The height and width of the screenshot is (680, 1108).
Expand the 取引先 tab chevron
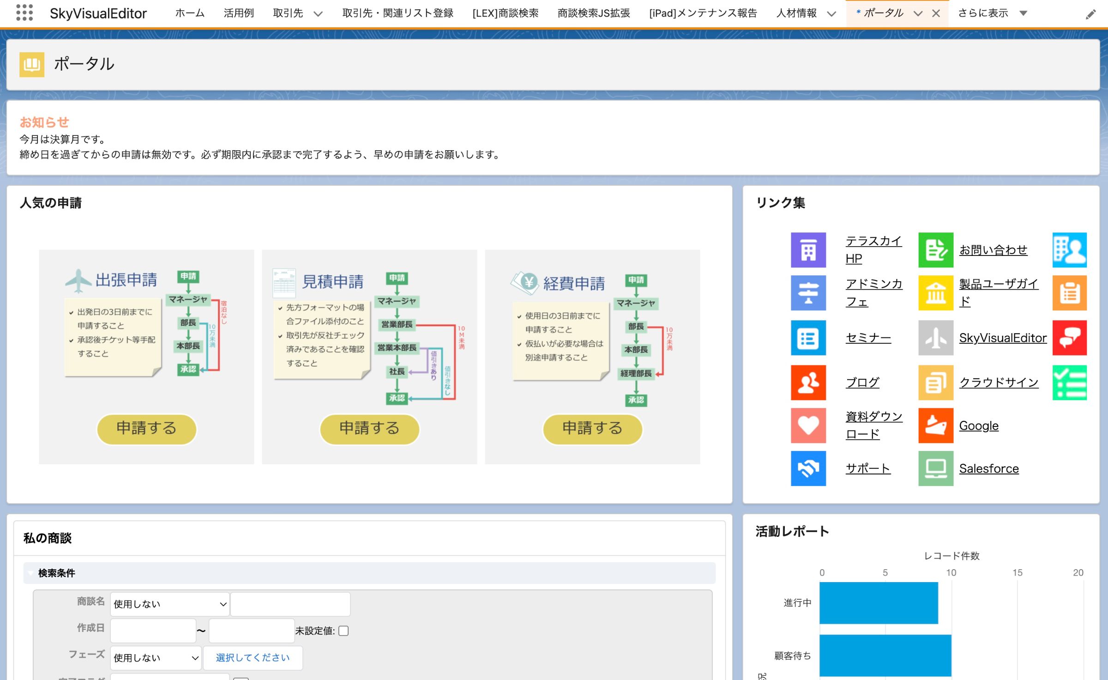click(318, 14)
